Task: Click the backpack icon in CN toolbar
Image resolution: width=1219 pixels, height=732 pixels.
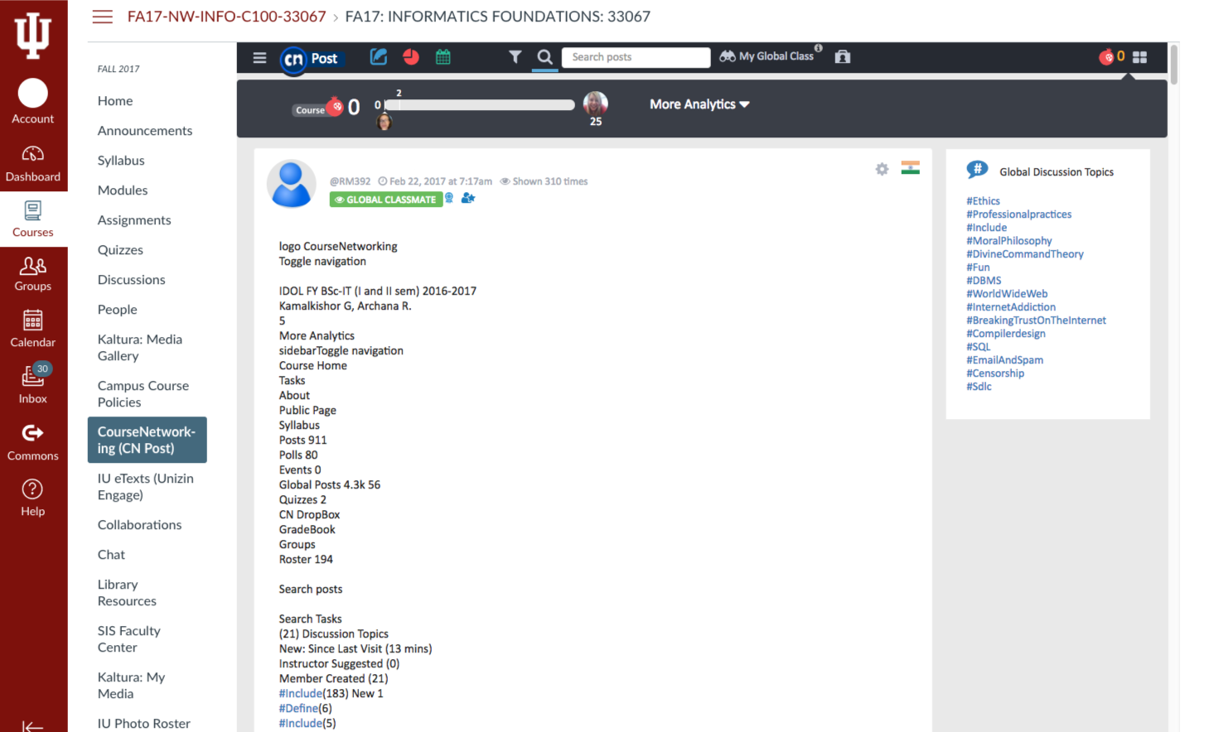Action: [843, 56]
